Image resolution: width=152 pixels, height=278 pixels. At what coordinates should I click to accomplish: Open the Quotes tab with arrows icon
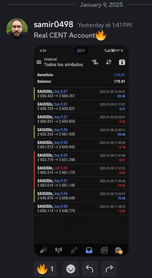click(43, 250)
